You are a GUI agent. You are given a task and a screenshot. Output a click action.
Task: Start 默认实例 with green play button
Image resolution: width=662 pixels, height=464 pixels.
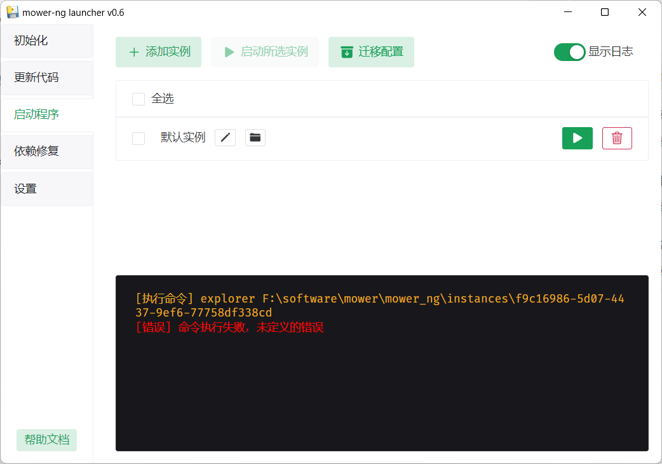click(577, 138)
